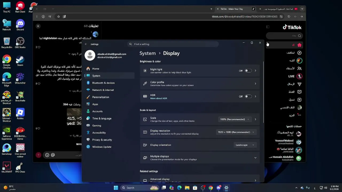Change Display orientation Landscape dropdown
The height and width of the screenshot is (192, 342).
tap(245, 145)
